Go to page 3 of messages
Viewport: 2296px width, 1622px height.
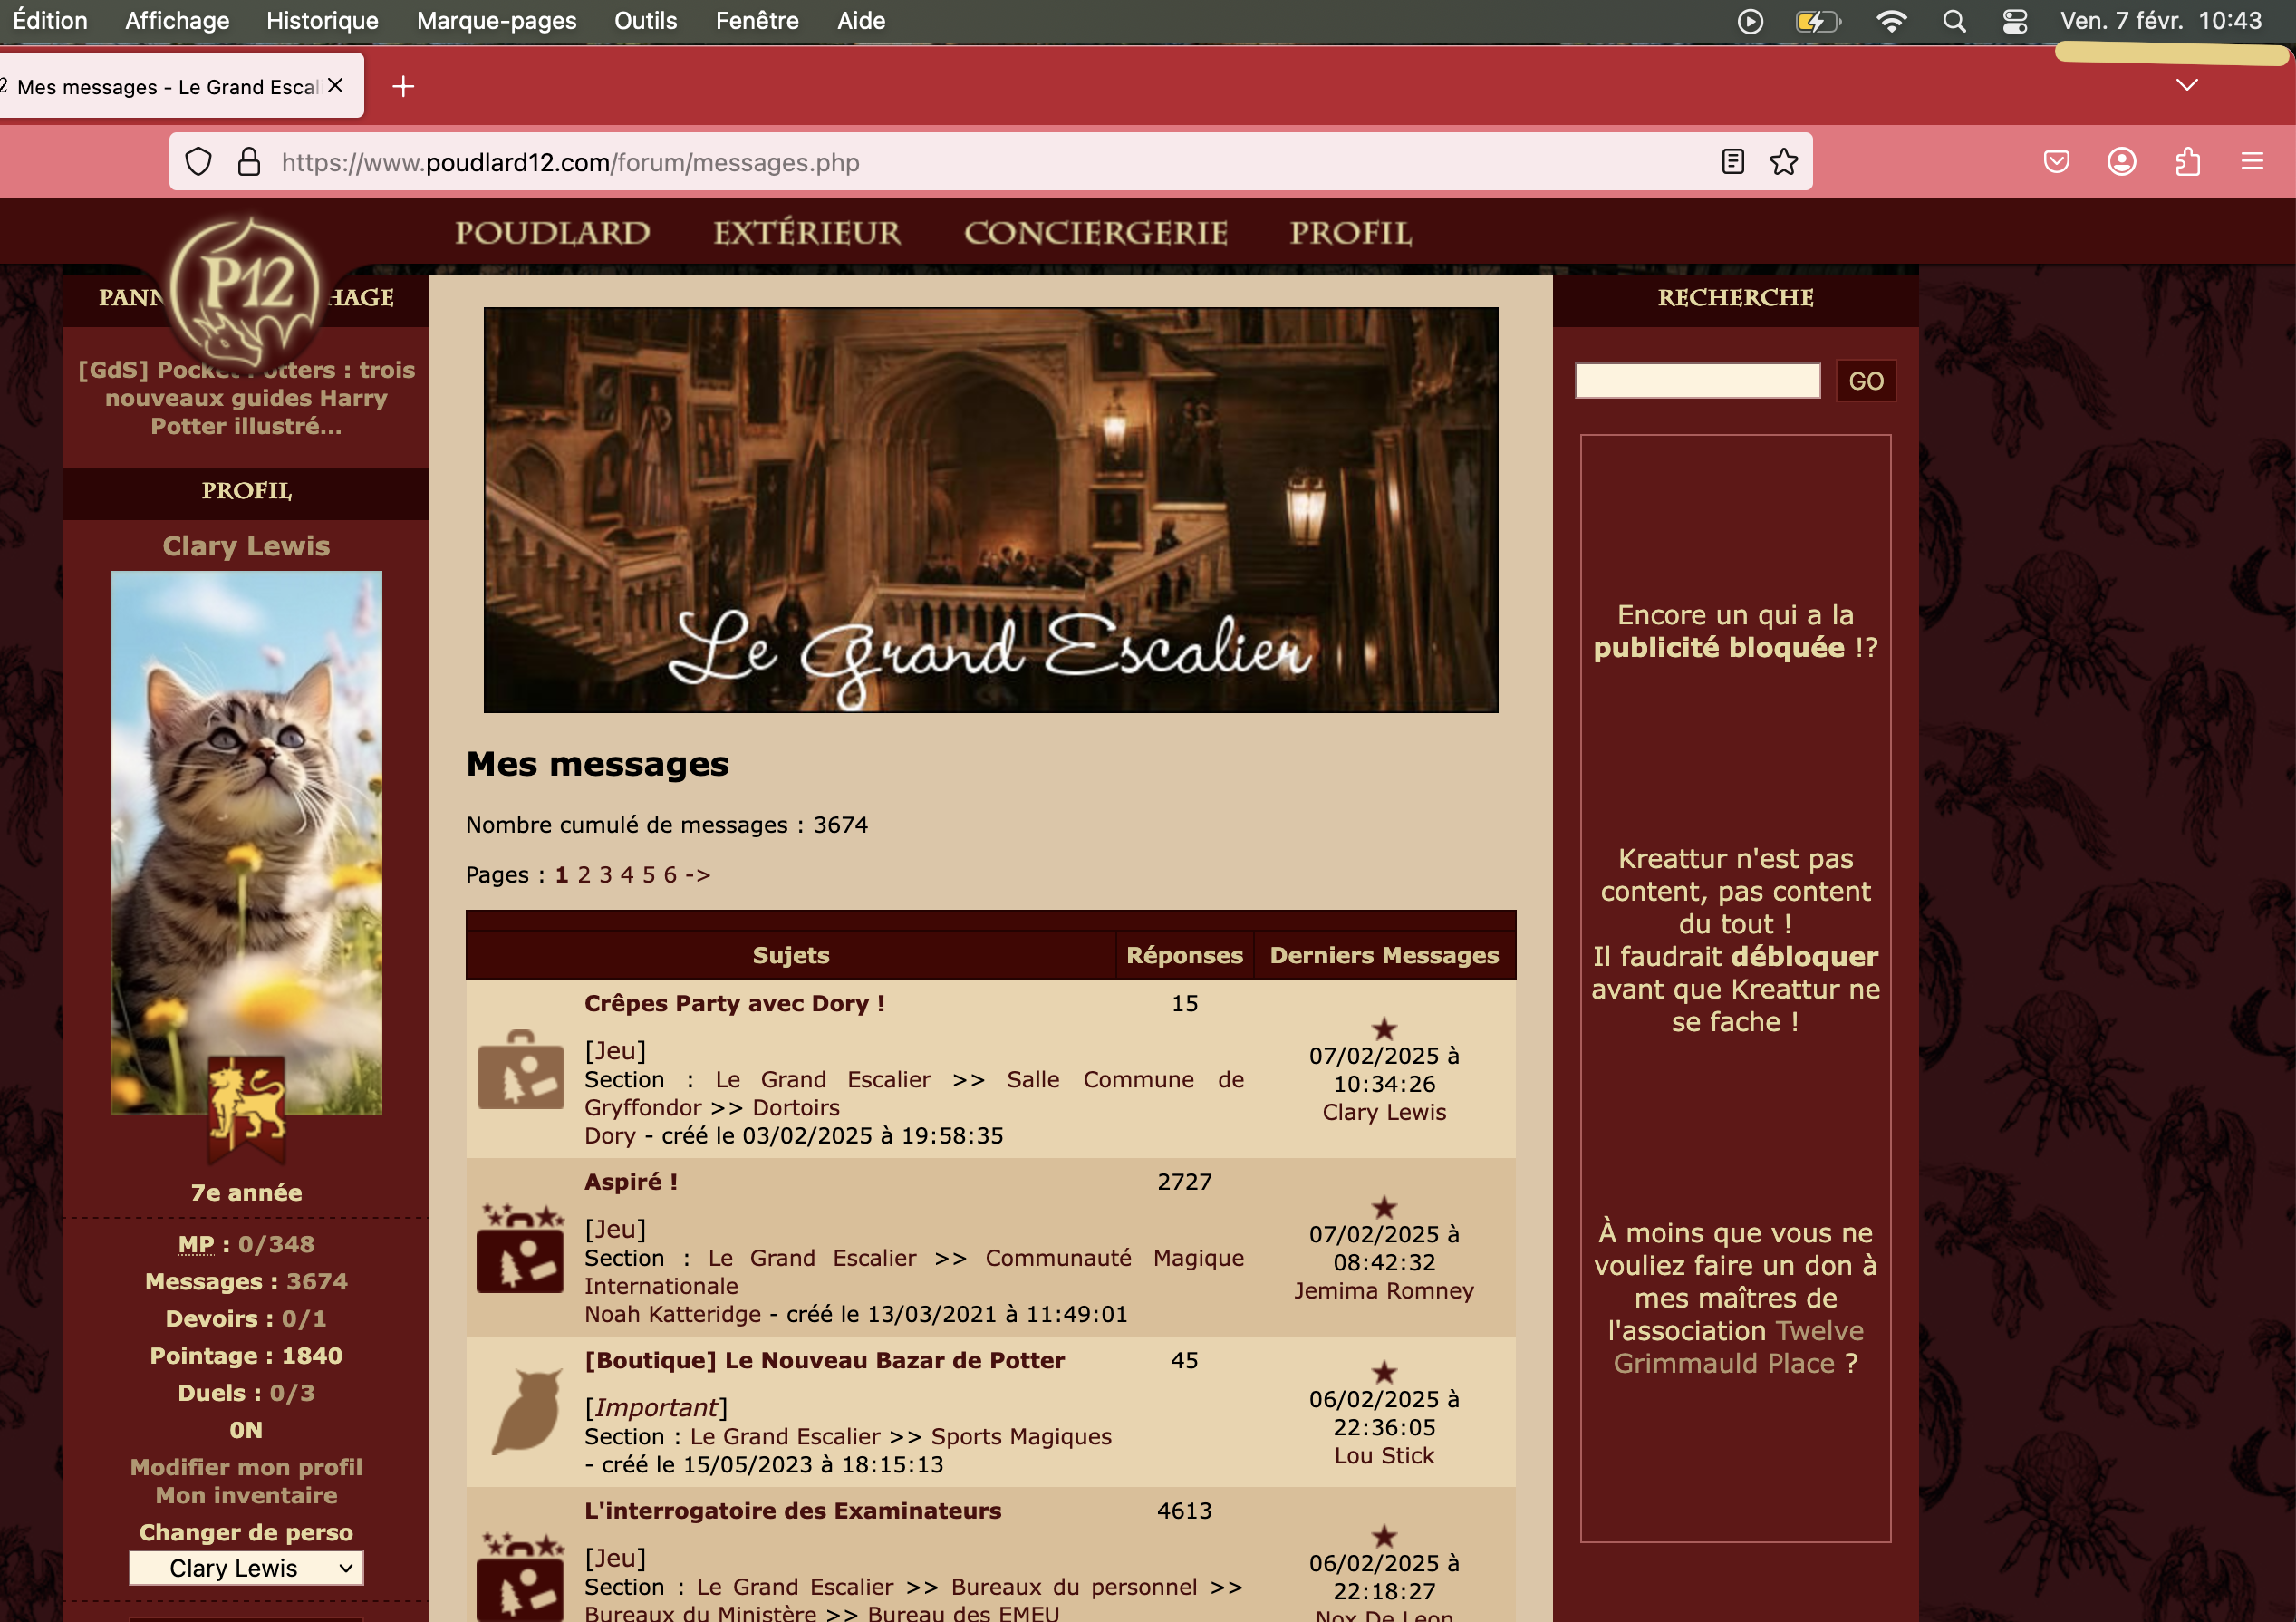pyautogui.click(x=605, y=875)
